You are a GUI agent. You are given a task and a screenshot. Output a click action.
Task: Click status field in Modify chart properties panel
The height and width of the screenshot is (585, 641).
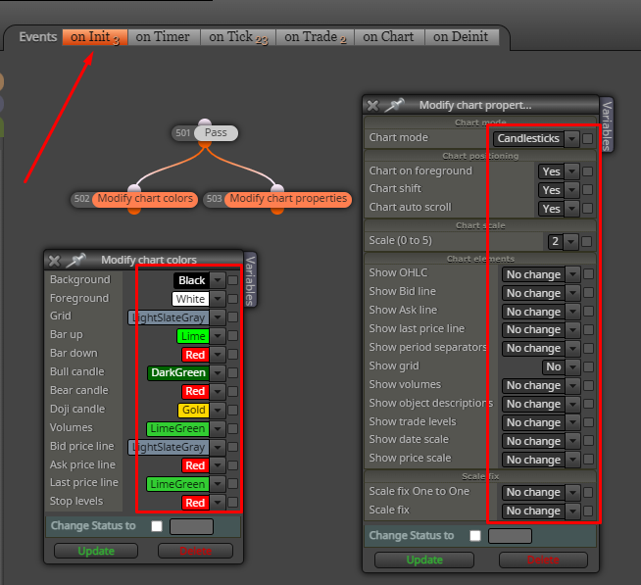point(510,536)
